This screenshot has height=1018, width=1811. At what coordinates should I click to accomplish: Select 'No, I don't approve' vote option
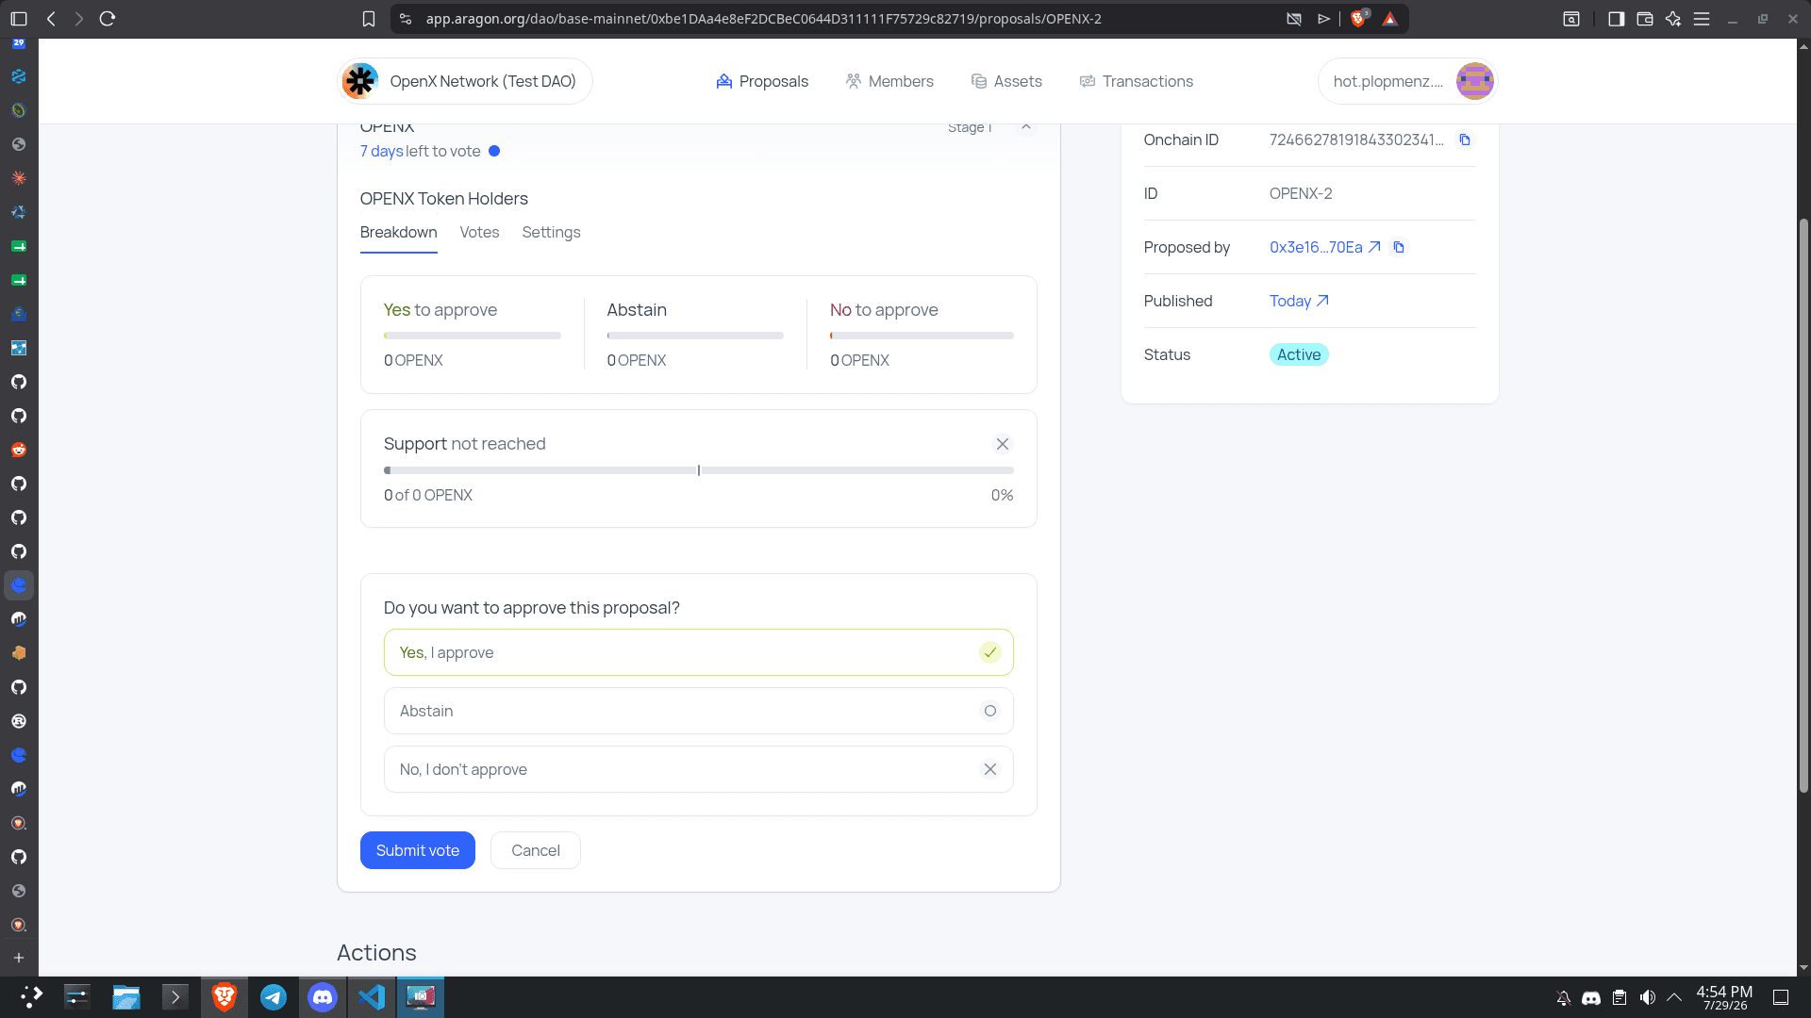coord(698,769)
